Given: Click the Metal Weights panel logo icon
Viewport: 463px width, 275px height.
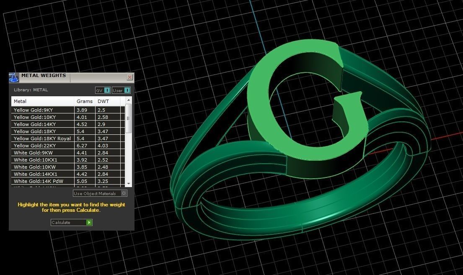Looking at the screenshot, I should pyautogui.click(x=13, y=77).
